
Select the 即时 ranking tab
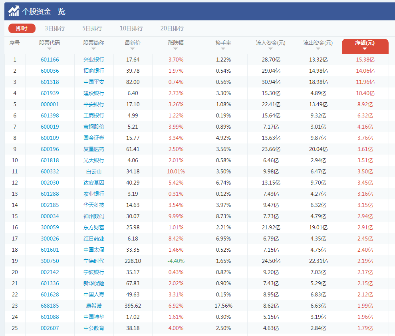pos(22,28)
